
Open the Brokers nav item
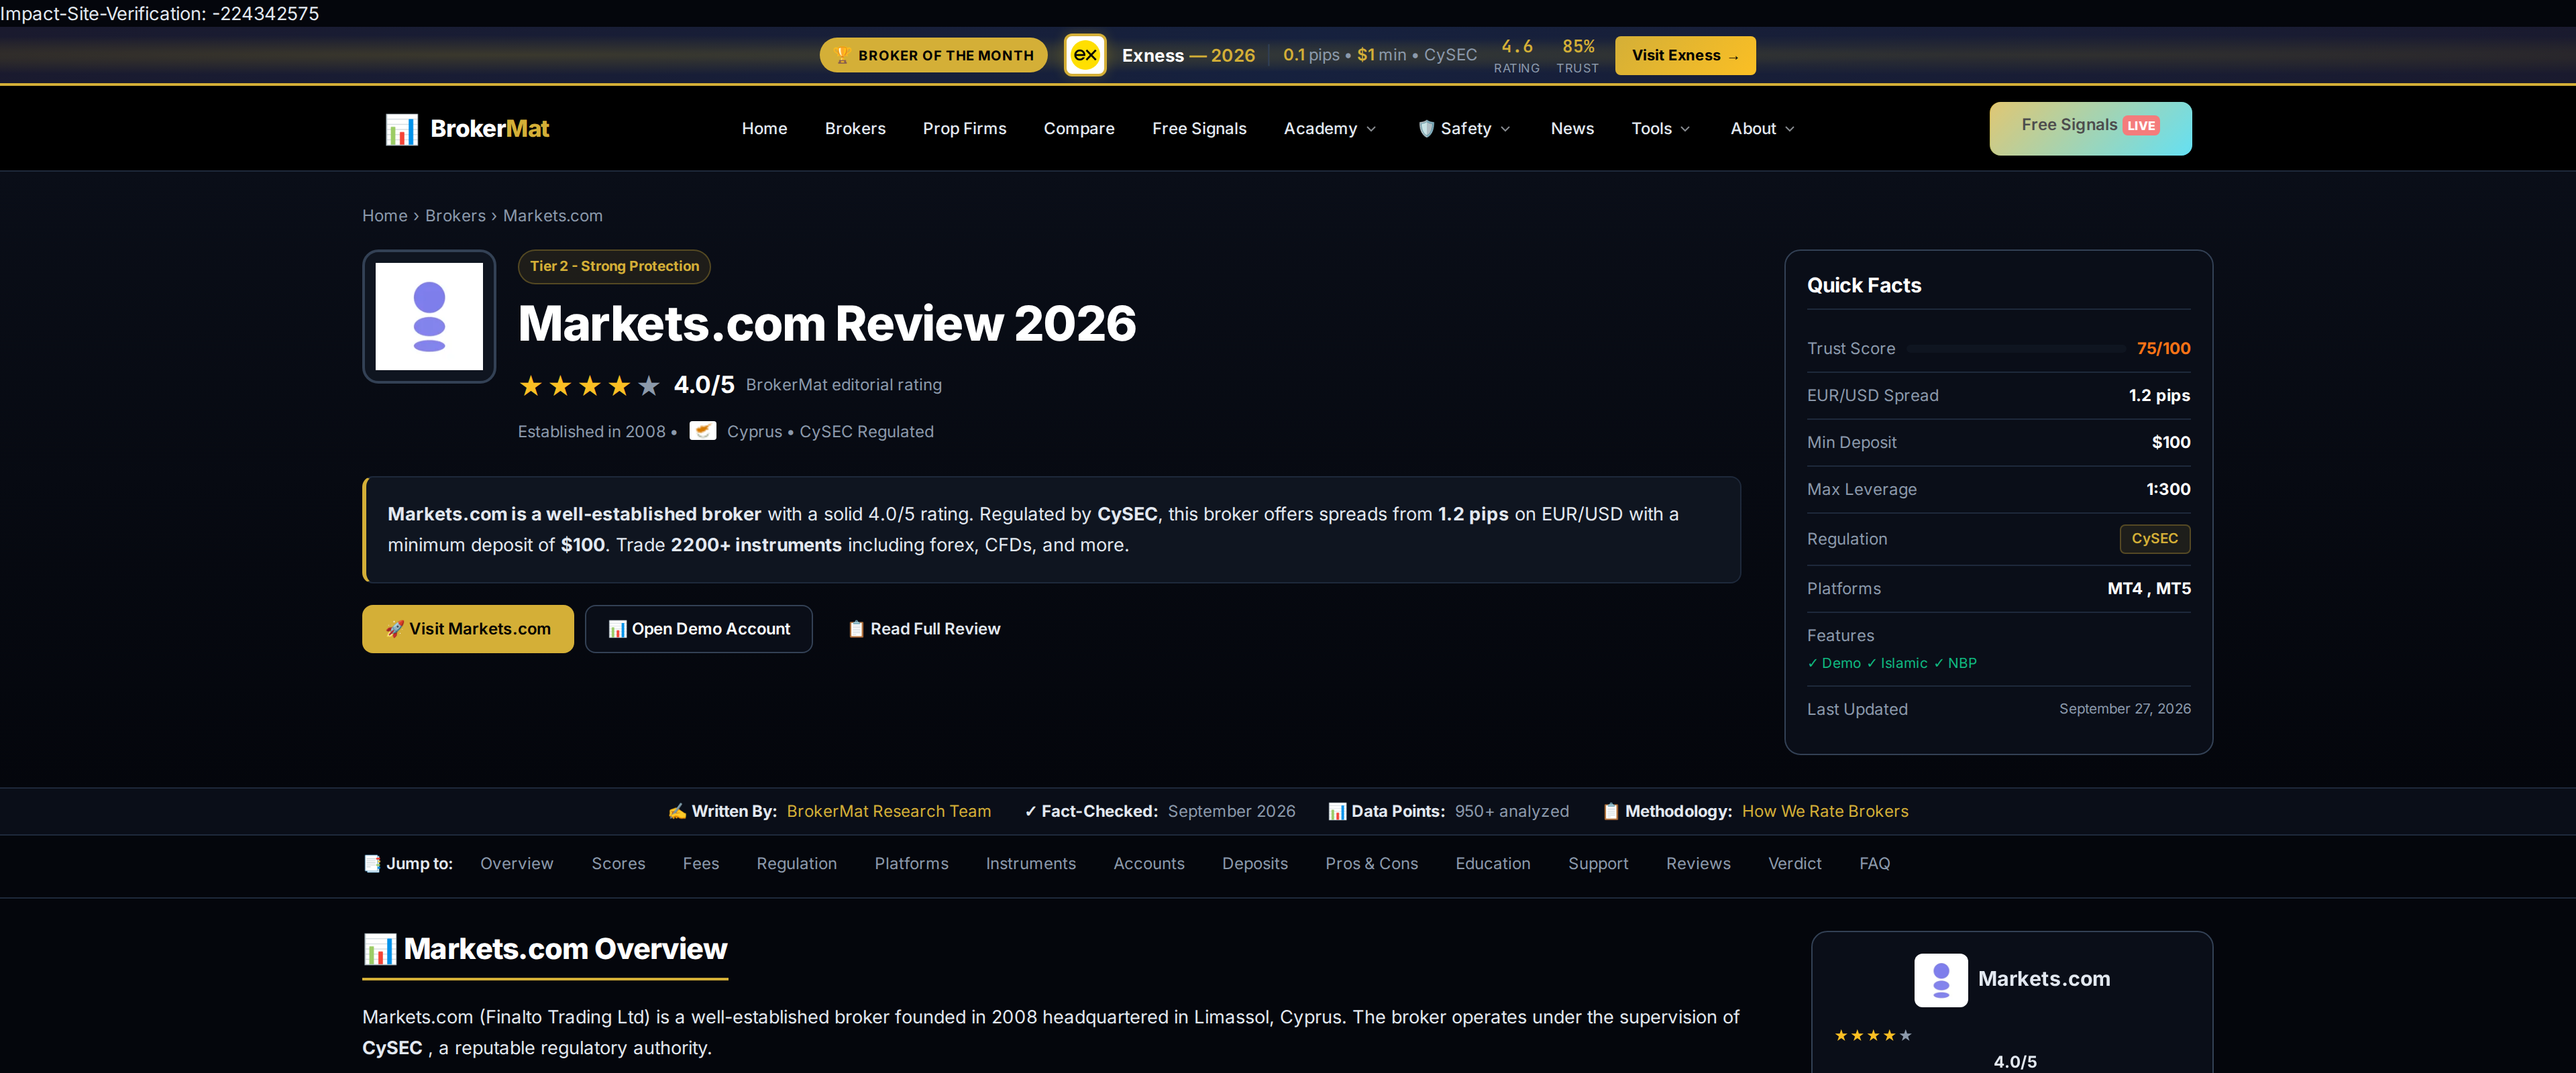point(855,128)
